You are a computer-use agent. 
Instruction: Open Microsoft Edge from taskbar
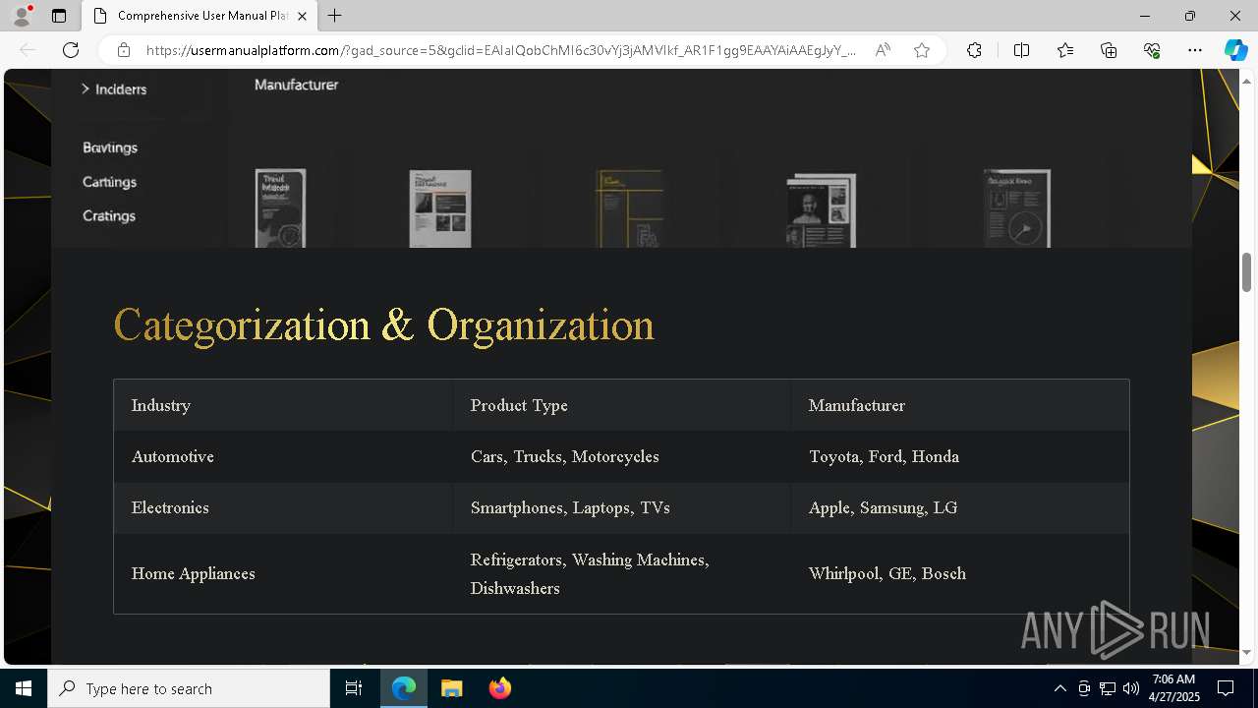[404, 688]
